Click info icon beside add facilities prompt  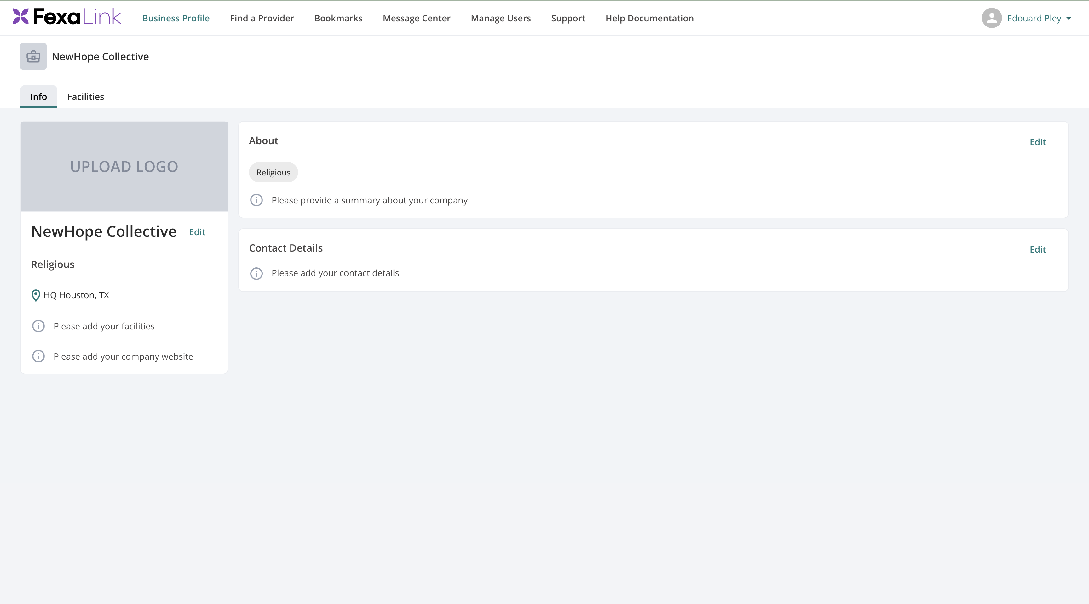pos(38,326)
